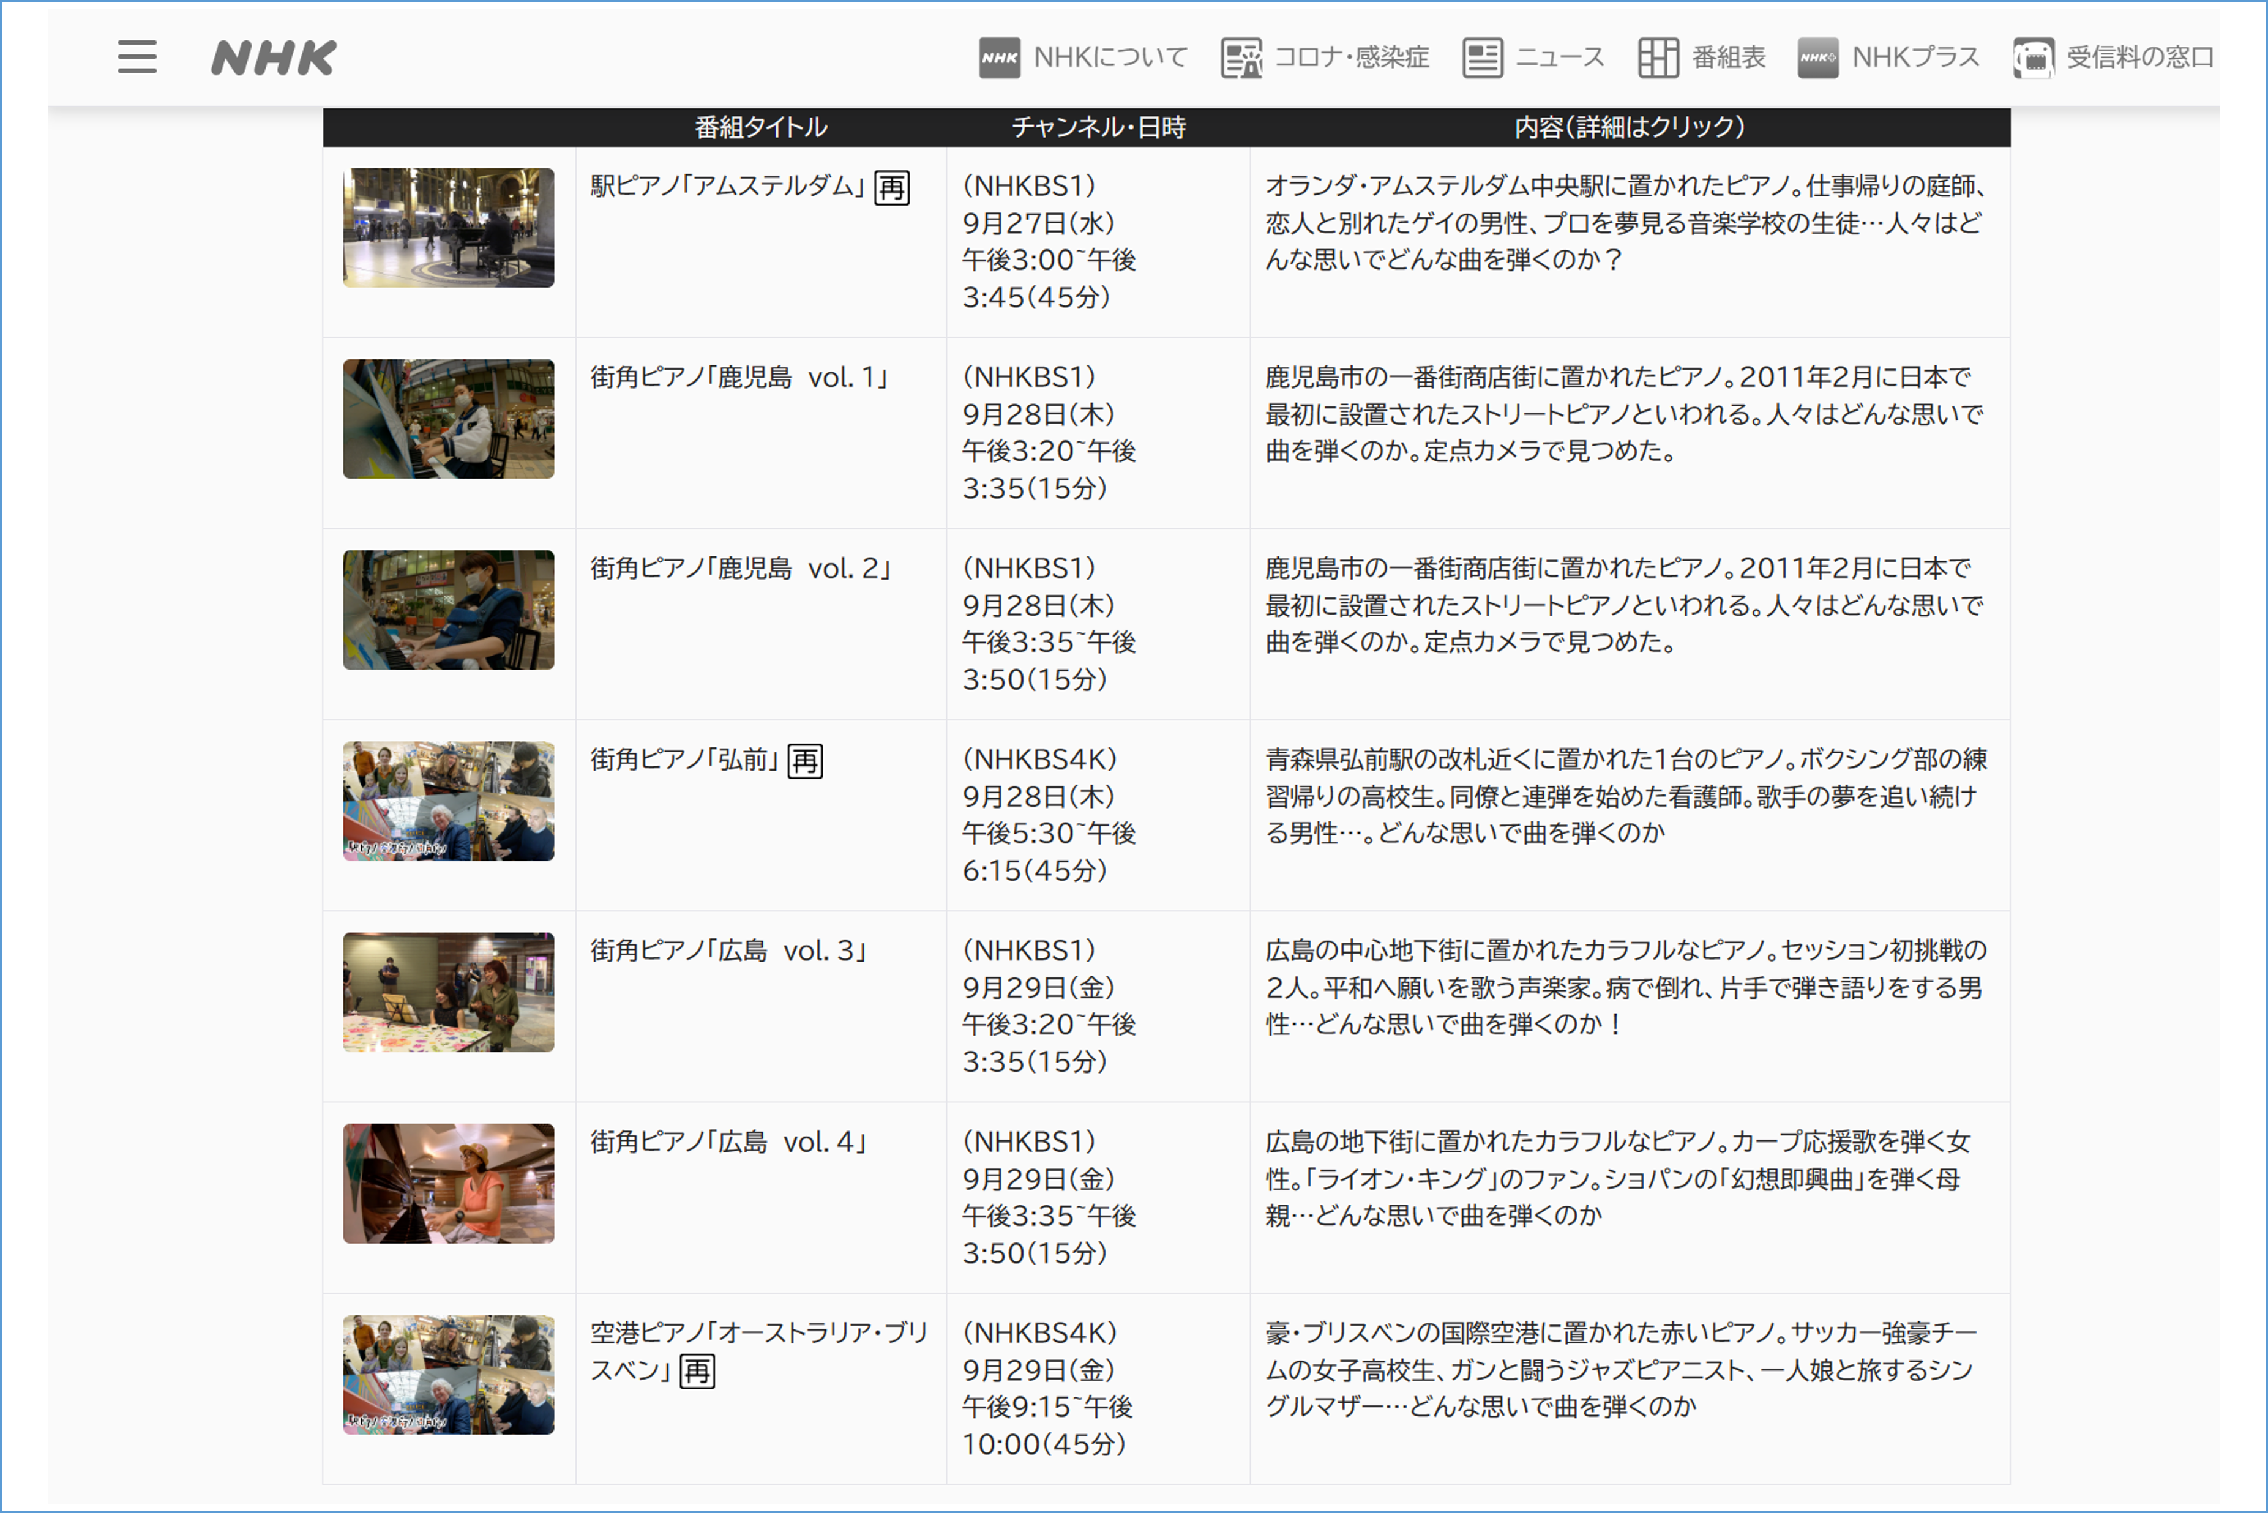The height and width of the screenshot is (1513, 2268).
Task: Click the 広島 vol. 4 thumbnail
Action: point(449,1183)
